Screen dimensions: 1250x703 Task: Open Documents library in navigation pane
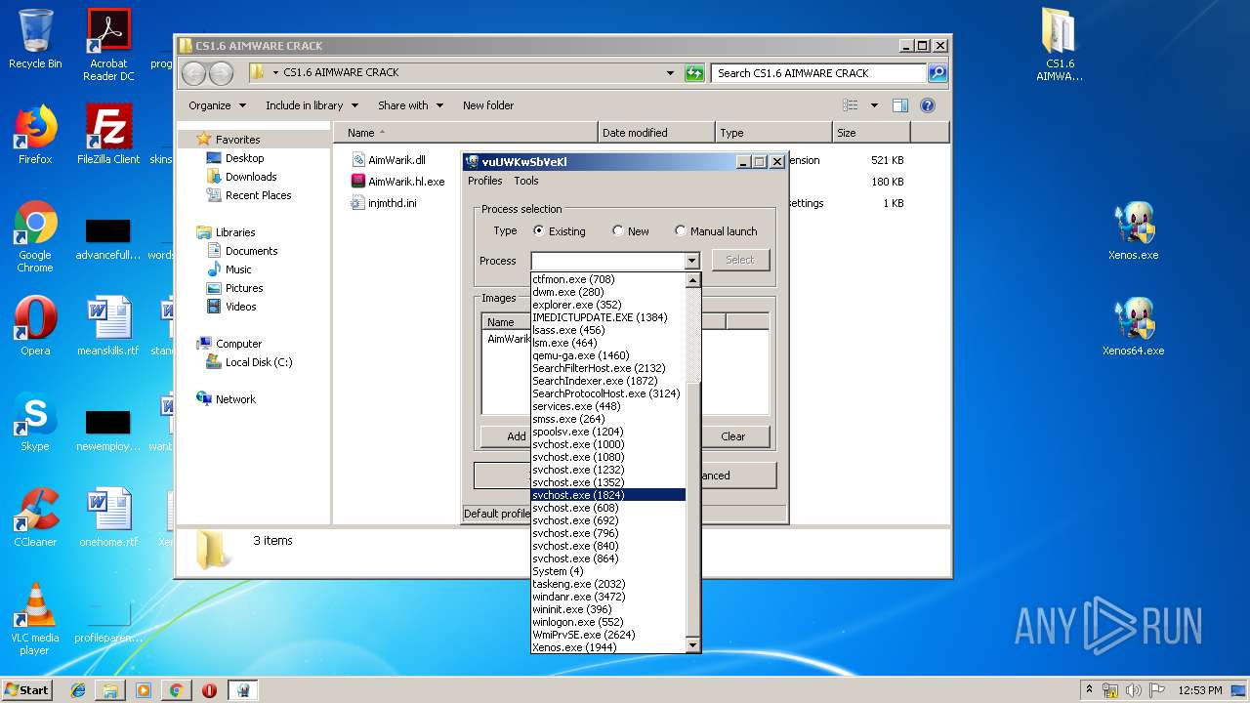coord(251,251)
